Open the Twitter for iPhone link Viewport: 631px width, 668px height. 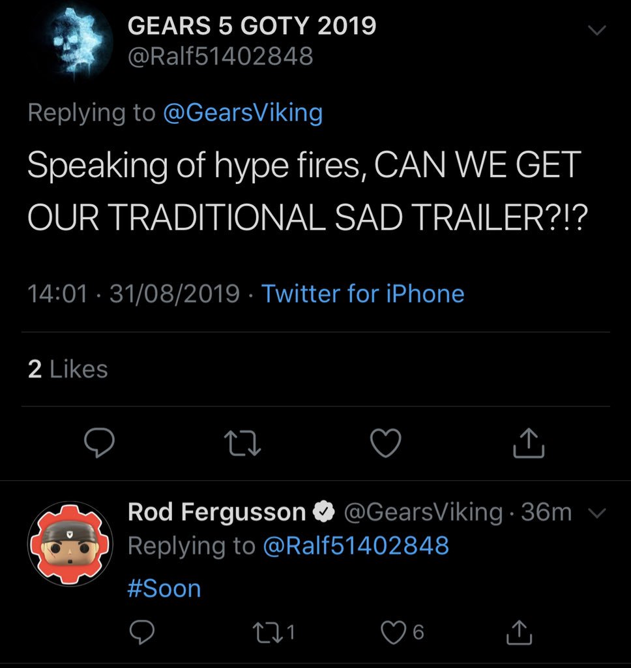coord(362,294)
